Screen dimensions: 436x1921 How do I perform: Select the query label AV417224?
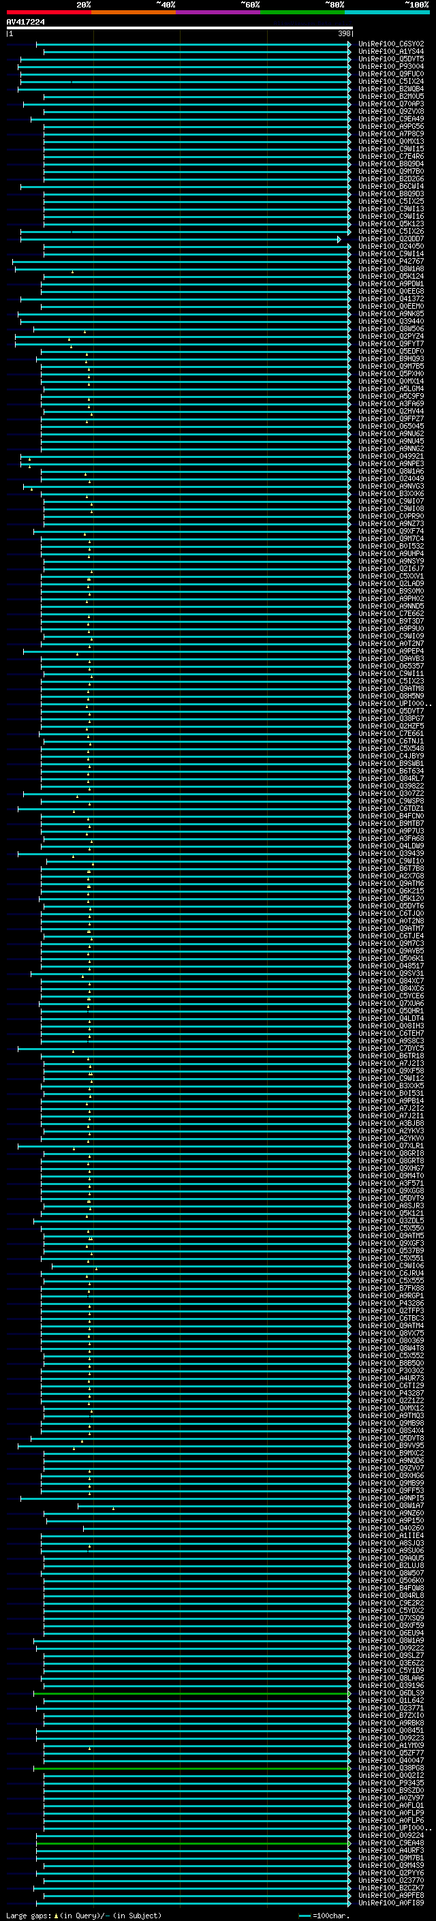(x=25, y=22)
